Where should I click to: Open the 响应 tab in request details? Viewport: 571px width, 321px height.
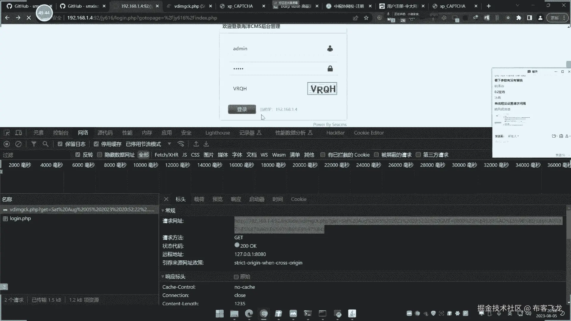tap(236, 199)
